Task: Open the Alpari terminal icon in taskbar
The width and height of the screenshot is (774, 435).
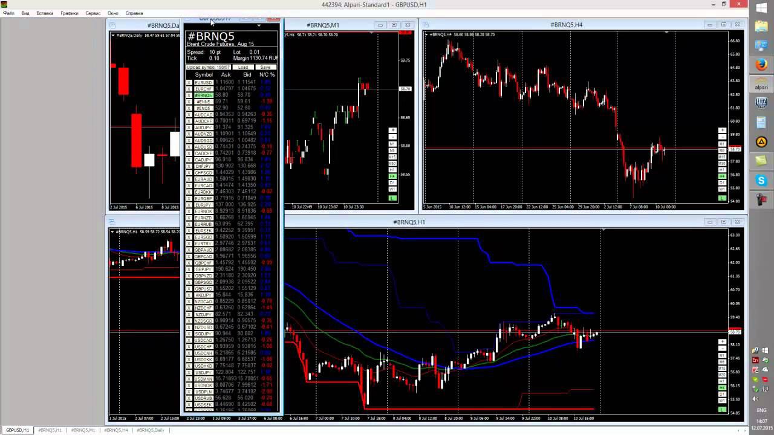Action: [x=761, y=84]
